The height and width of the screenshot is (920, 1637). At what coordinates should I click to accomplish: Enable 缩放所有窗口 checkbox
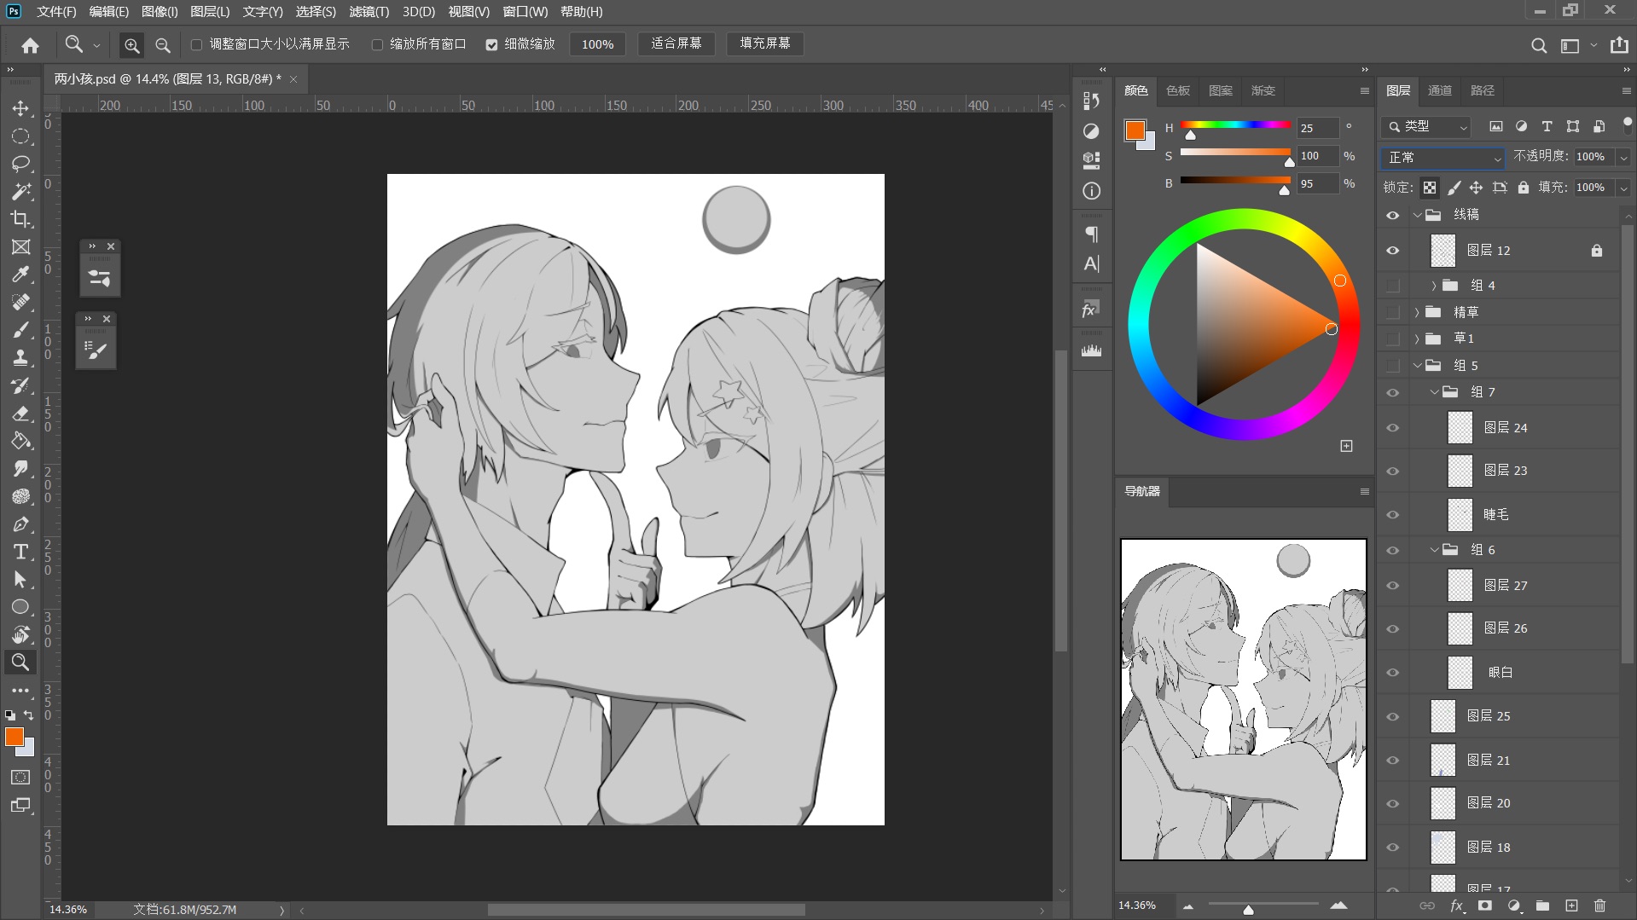(x=377, y=44)
